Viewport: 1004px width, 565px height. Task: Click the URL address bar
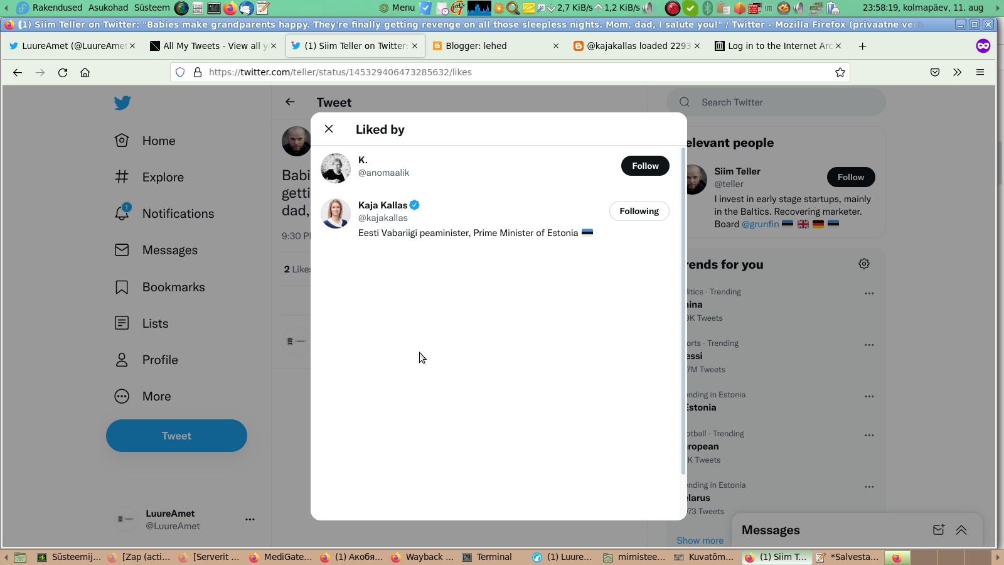coord(510,72)
